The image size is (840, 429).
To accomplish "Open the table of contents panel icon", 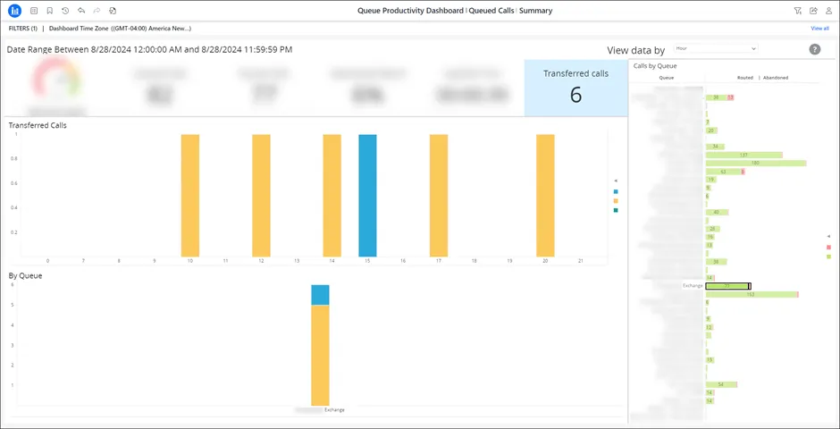I will coord(34,11).
